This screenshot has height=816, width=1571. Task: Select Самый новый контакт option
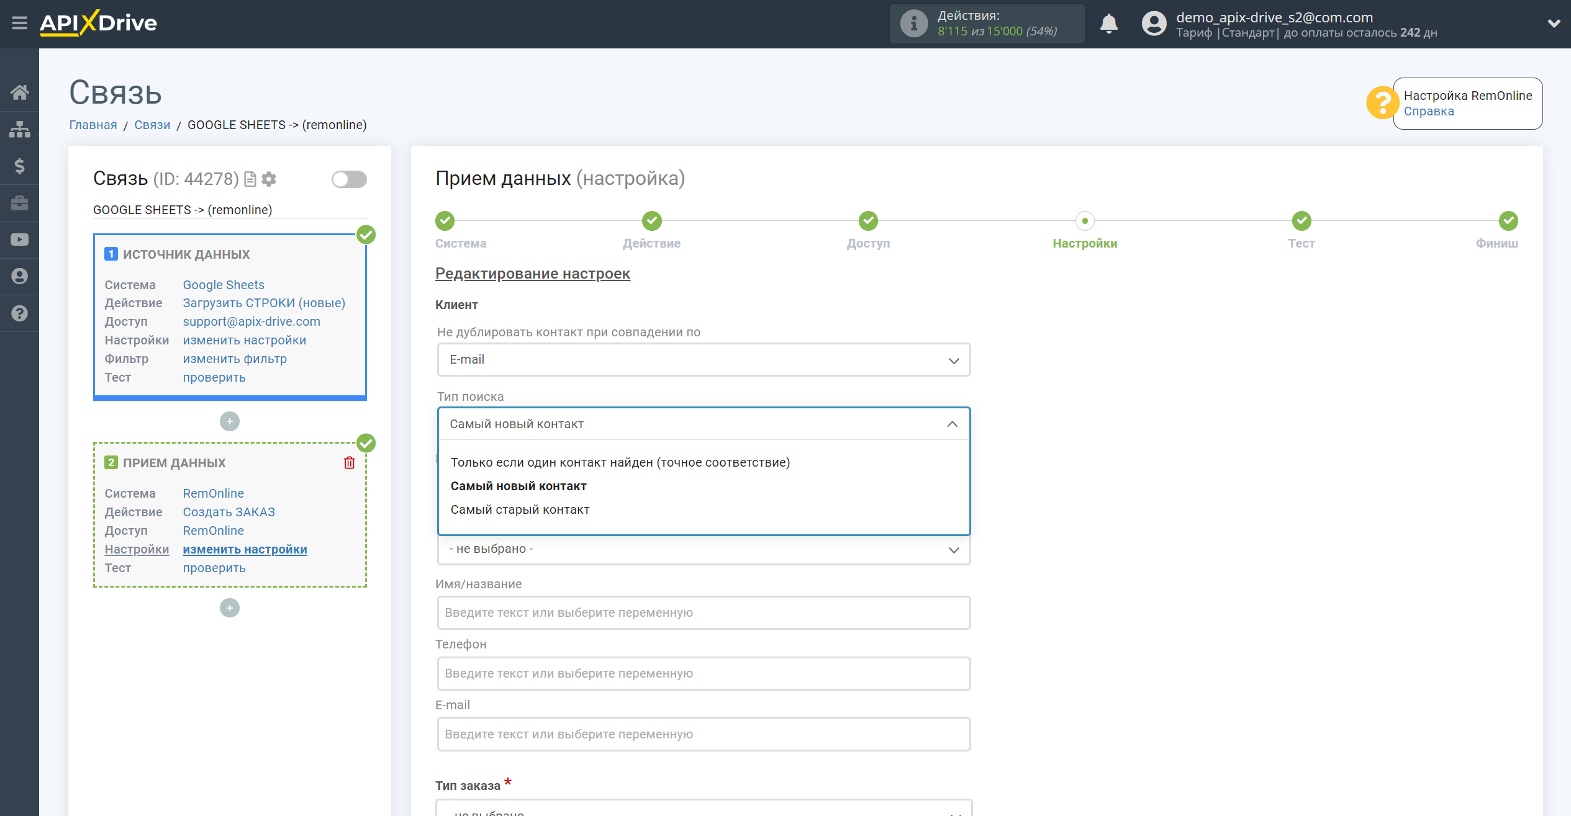coord(518,486)
